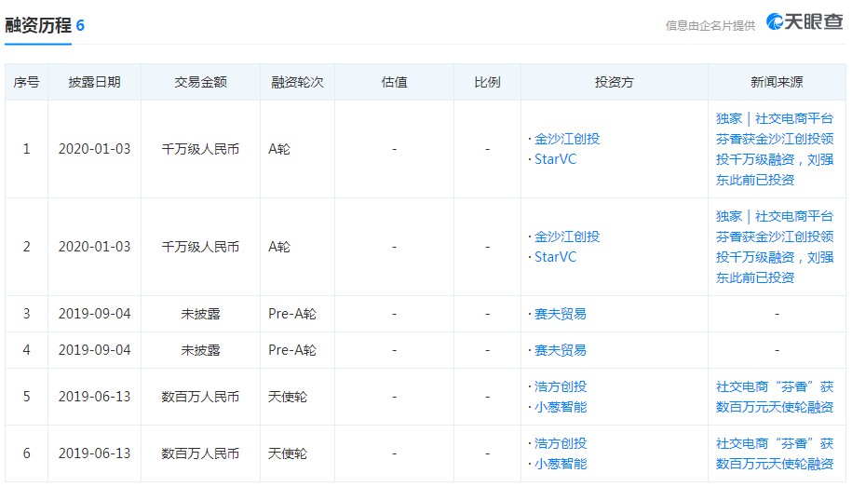This screenshot has width=852, height=487.
Task: Click the 投资方 column header
Action: (614, 82)
